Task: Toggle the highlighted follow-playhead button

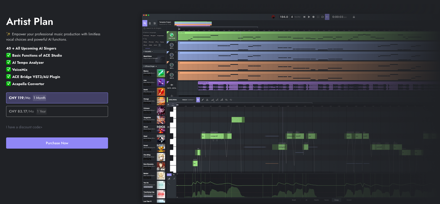Action: point(327,17)
